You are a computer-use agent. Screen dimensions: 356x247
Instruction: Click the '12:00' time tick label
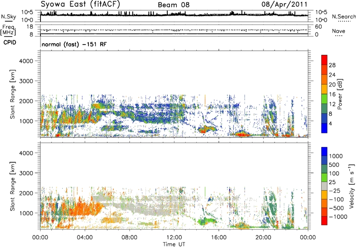[174, 238]
